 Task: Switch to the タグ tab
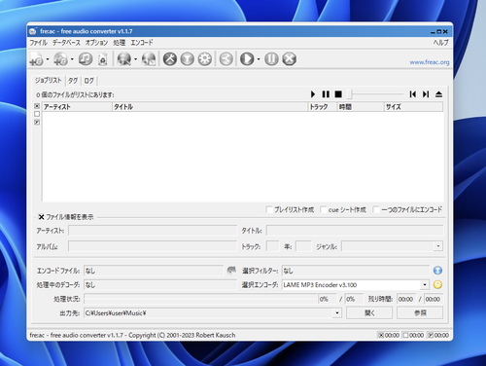[x=73, y=81]
